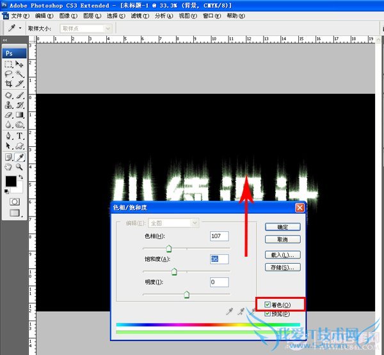Select the Crop tool
Image resolution: width=384 pixels, height=355 pixels.
pos(8,84)
